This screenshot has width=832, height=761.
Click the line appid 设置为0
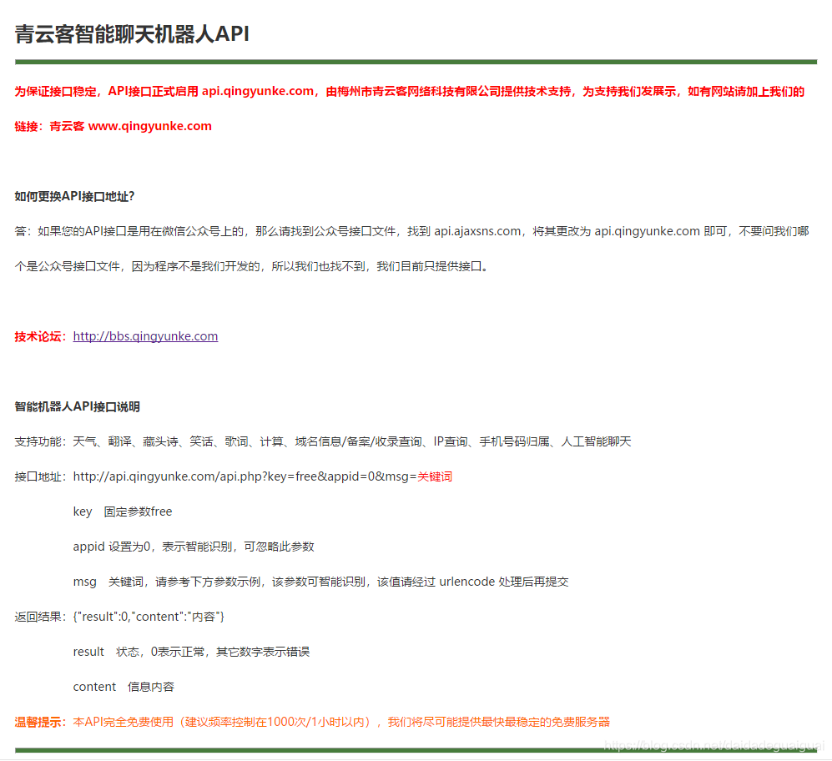coord(194,547)
